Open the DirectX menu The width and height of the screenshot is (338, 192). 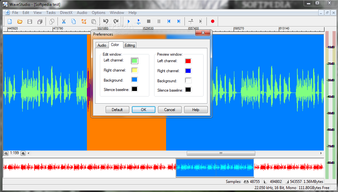pos(66,13)
